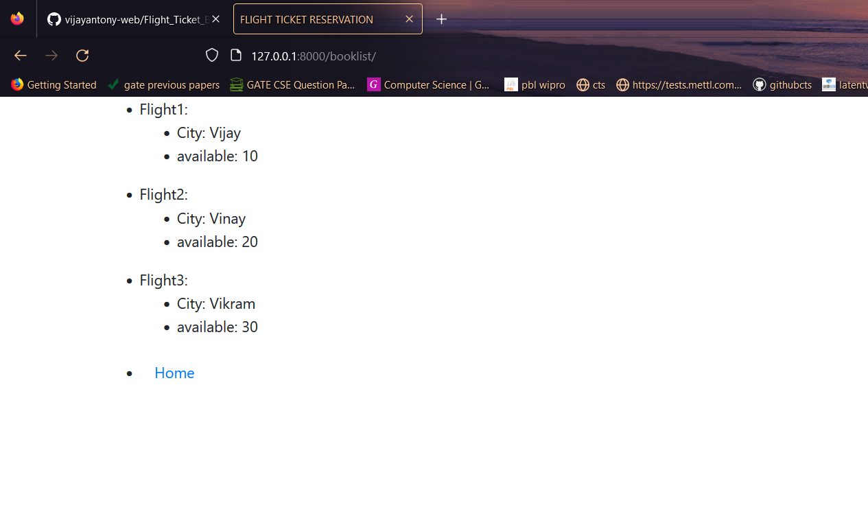Open the Home link on the page
Image resolution: width=868 pixels, height=514 pixels.
click(x=174, y=373)
